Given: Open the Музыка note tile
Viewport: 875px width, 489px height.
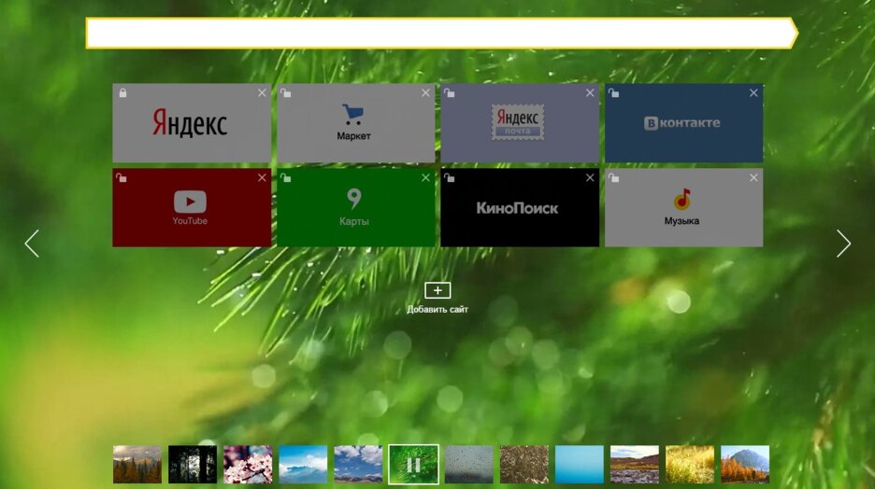Looking at the screenshot, I should tap(682, 208).
